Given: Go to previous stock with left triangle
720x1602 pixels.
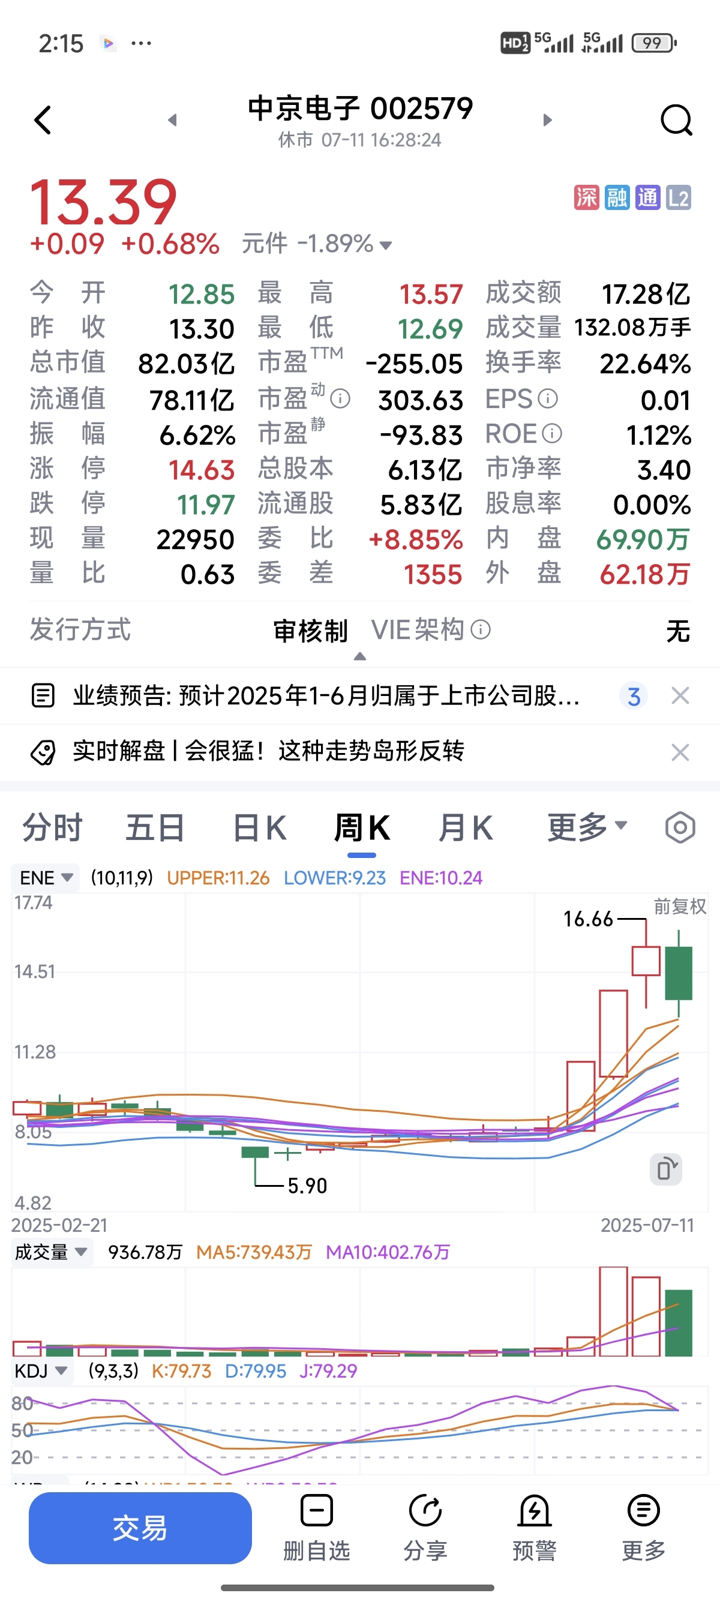Looking at the screenshot, I should tap(173, 120).
